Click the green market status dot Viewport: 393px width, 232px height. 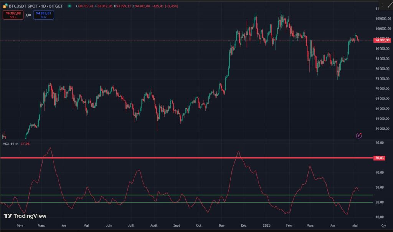coord(70,6)
